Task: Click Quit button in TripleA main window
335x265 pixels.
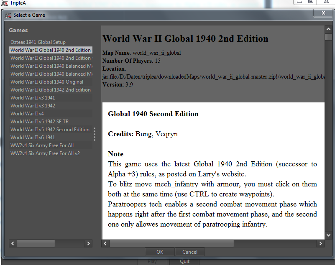Action: (184, 261)
